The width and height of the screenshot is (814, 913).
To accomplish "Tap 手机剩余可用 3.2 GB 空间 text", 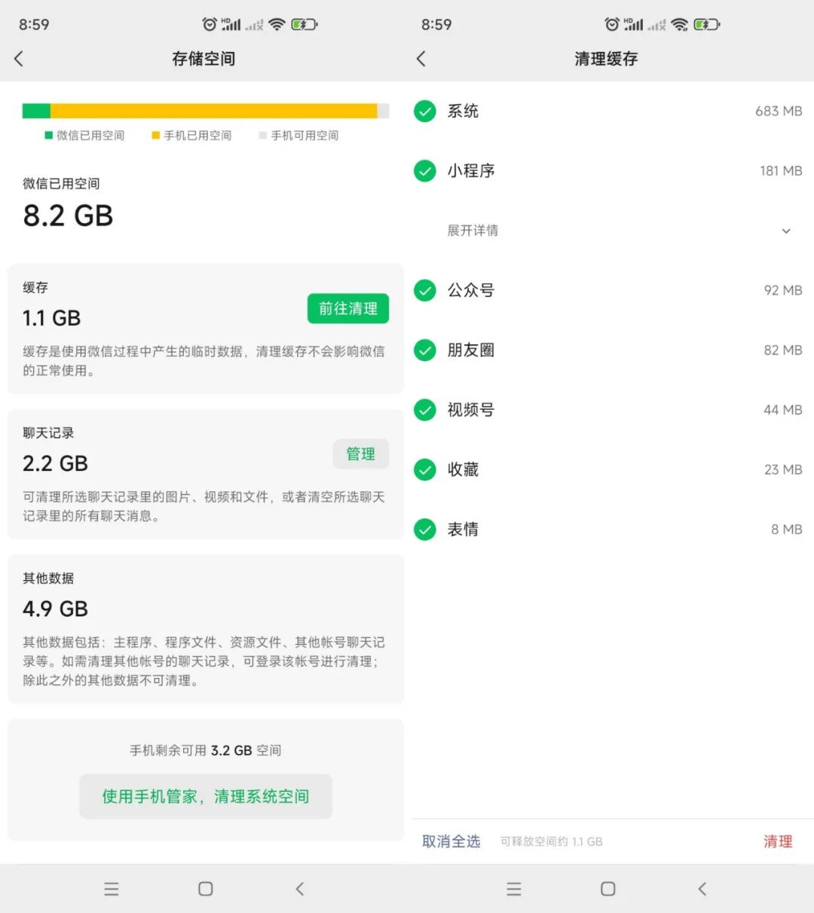I will (x=206, y=750).
